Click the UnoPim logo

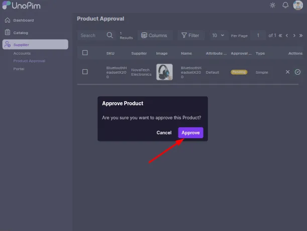21,6
